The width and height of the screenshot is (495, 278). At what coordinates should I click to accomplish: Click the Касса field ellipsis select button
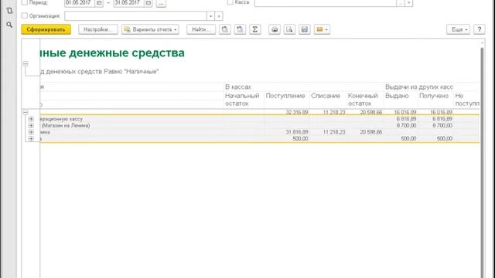[401, 3]
